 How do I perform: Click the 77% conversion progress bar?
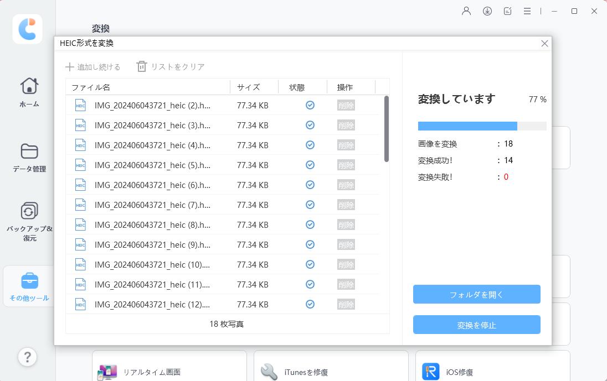click(481, 126)
